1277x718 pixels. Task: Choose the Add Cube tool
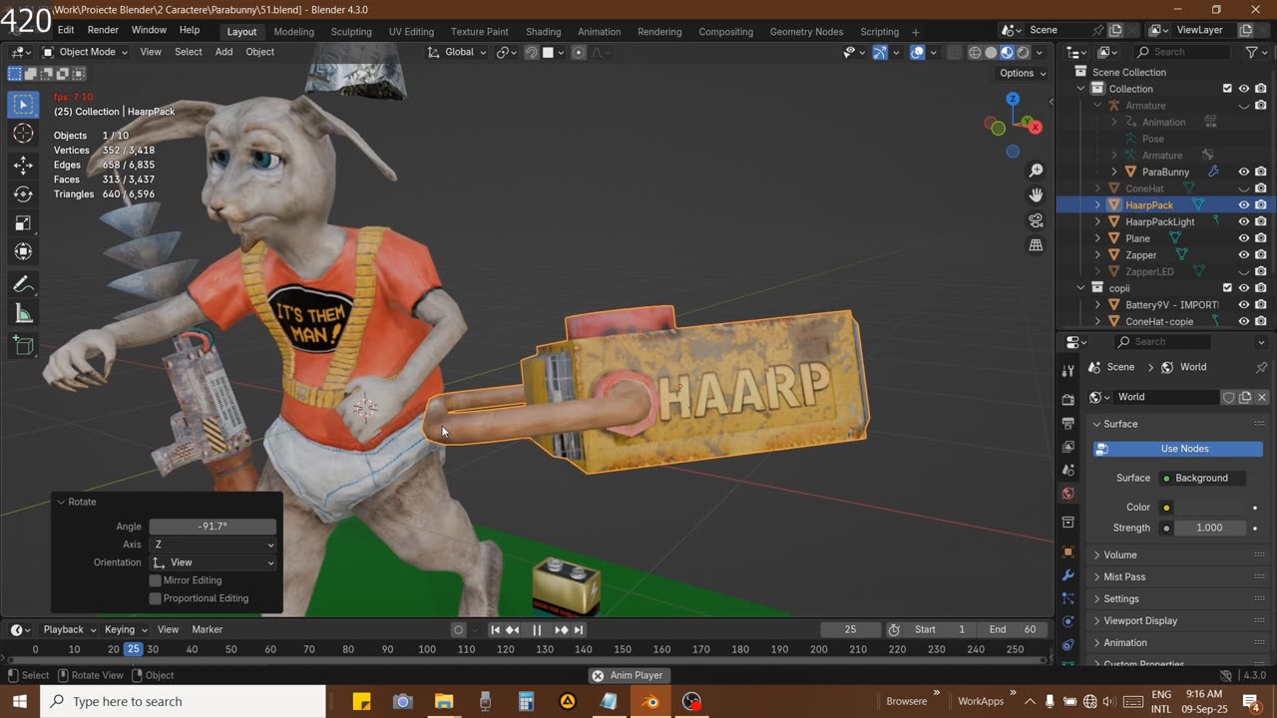[x=24, y=346]
